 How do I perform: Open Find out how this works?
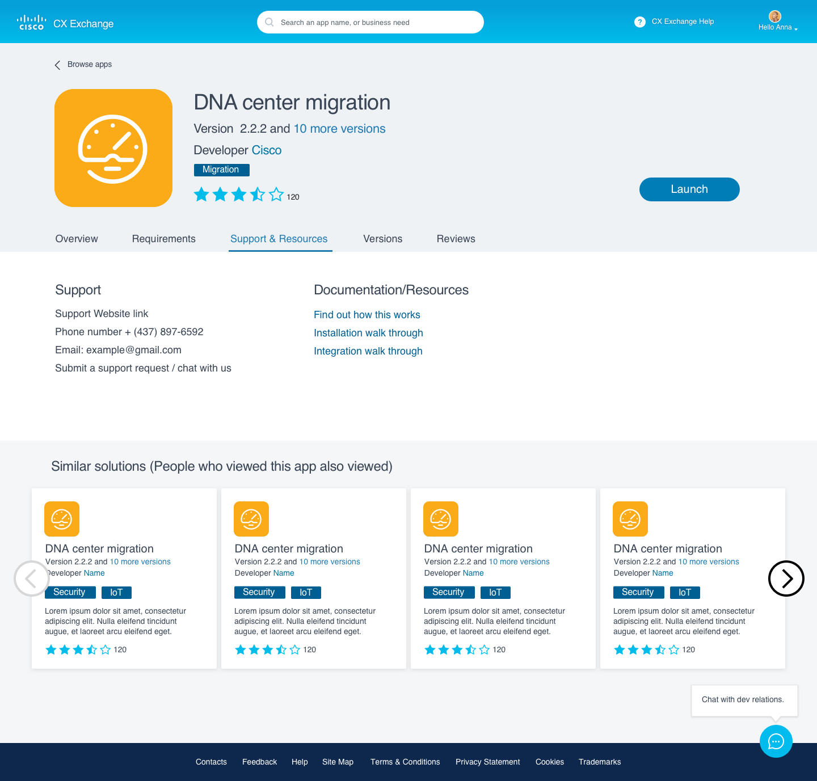pyautogui.click(x=367, y=315)
